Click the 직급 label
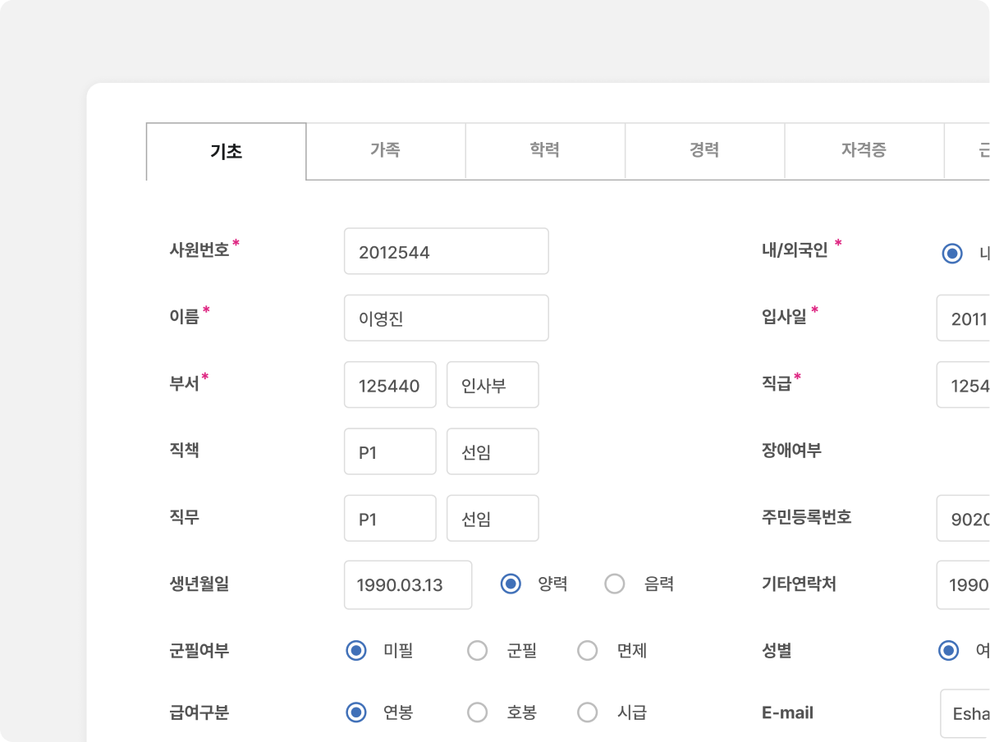The height and width of the screenshot is (742, 990). coord(776,383)
